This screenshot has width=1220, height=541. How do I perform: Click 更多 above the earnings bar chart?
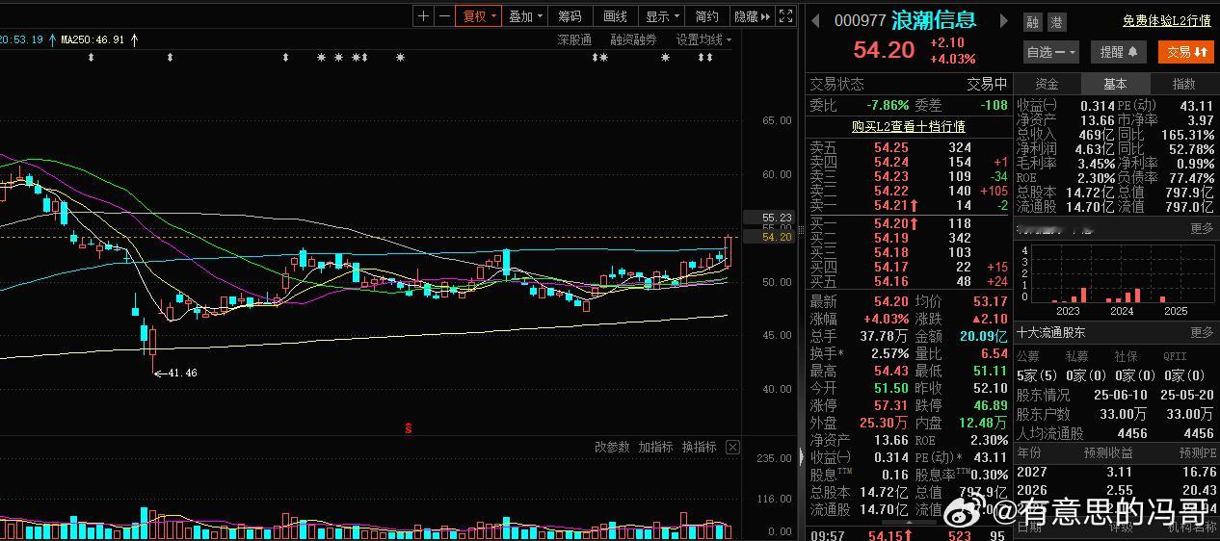[1202, 228]
